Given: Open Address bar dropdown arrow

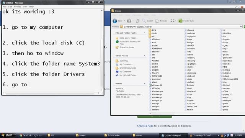Looking at the screenshot, I should click(241, 27).
